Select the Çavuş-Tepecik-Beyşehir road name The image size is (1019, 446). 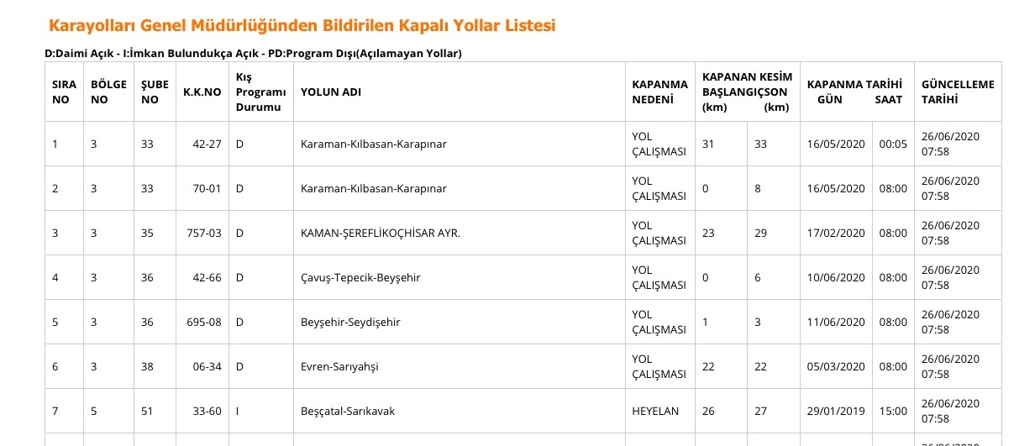point(360,277)
